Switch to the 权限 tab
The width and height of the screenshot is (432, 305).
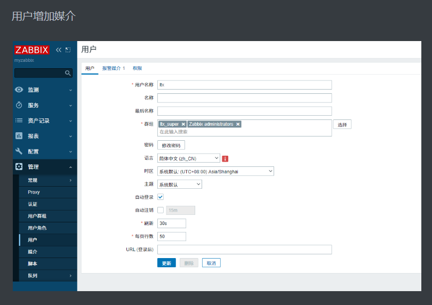(137, 68)
